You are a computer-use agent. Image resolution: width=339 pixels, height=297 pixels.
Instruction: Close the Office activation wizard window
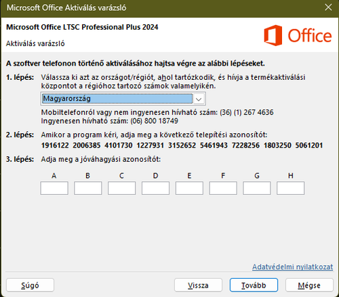[328, 7]
